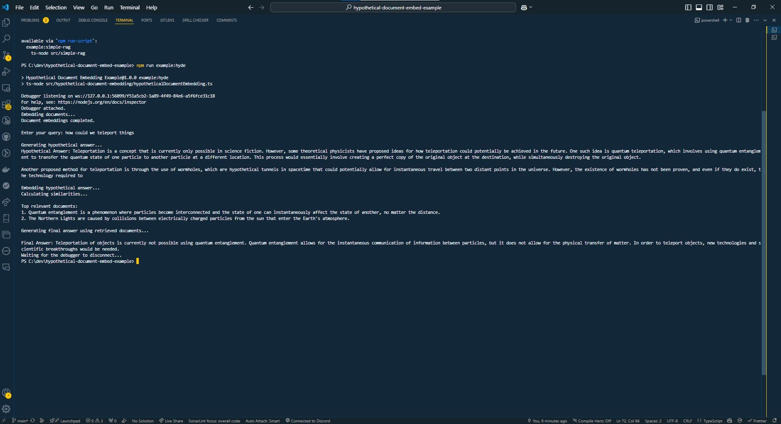This screenshot has height=424, width=781.
Task: Toggle the bottom panel visibility
Action: 699,7
